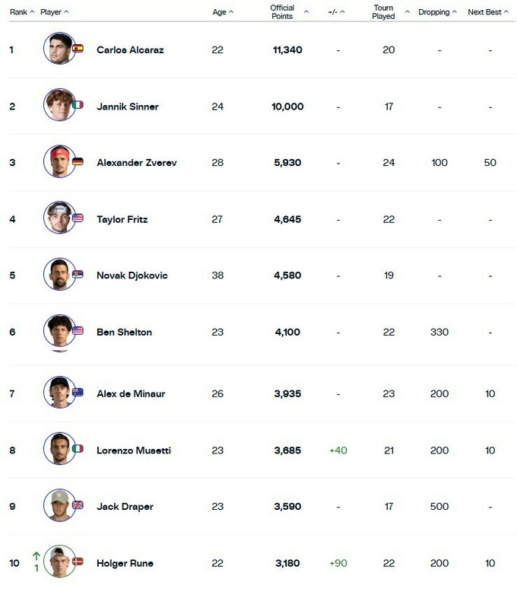517x589 pixels.
Task: Sort the table by Rank column
Action: (x=21, y=12)
